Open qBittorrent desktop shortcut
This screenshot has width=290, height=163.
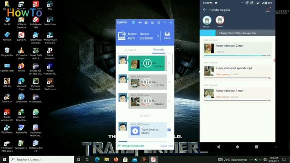coord(21,98)
